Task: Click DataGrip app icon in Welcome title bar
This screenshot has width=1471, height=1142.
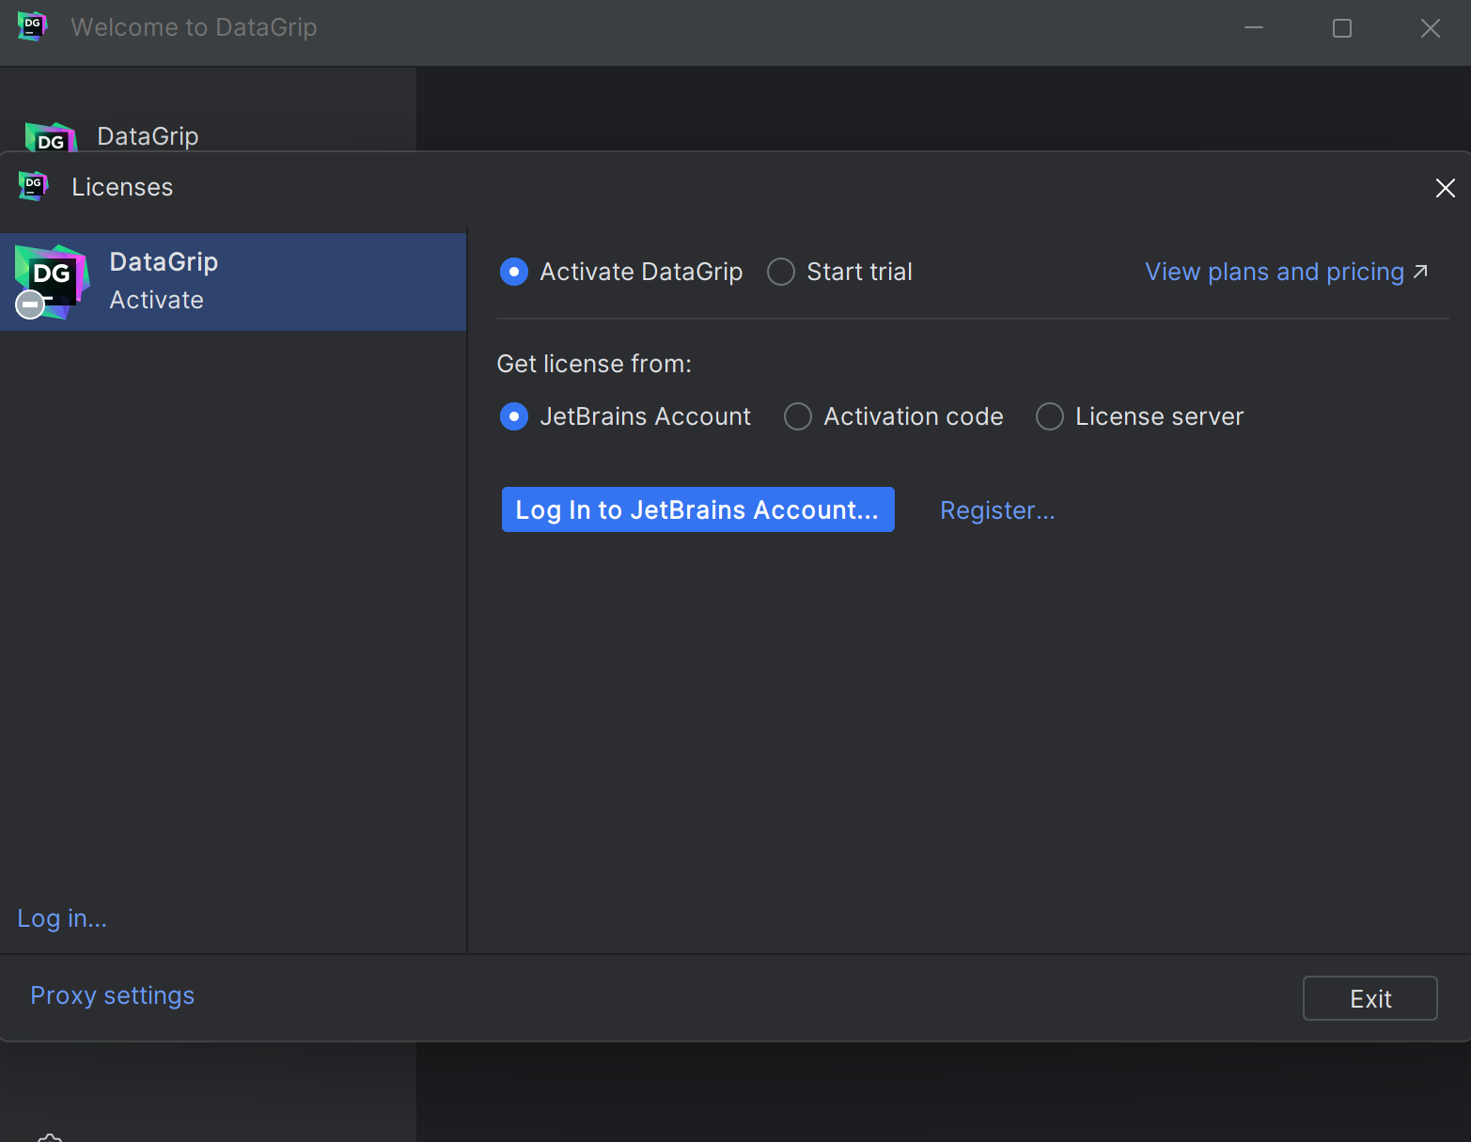Action: click(x=33, y=26)
